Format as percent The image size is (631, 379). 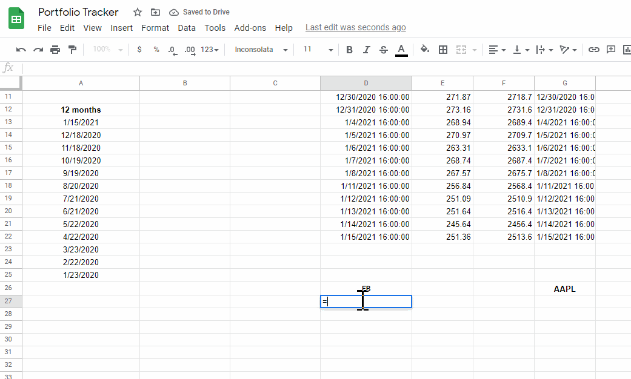tap(156, 50)
